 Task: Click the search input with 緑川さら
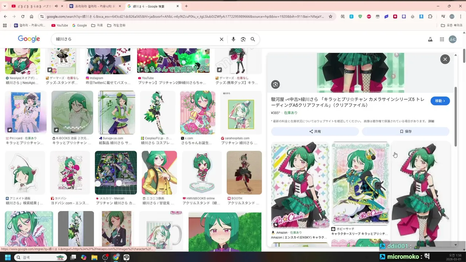pyautogui.click(x=135, y=39)
